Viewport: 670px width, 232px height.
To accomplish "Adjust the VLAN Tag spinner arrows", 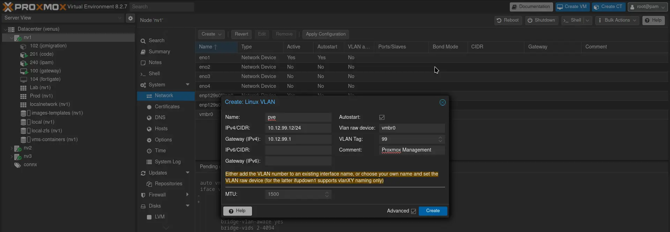I will [x=440, y=139].
